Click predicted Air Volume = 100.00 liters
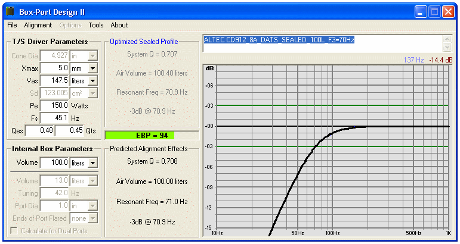Image resolution: width=460 pixels, height=244 pixels. [x=152, y=182]
